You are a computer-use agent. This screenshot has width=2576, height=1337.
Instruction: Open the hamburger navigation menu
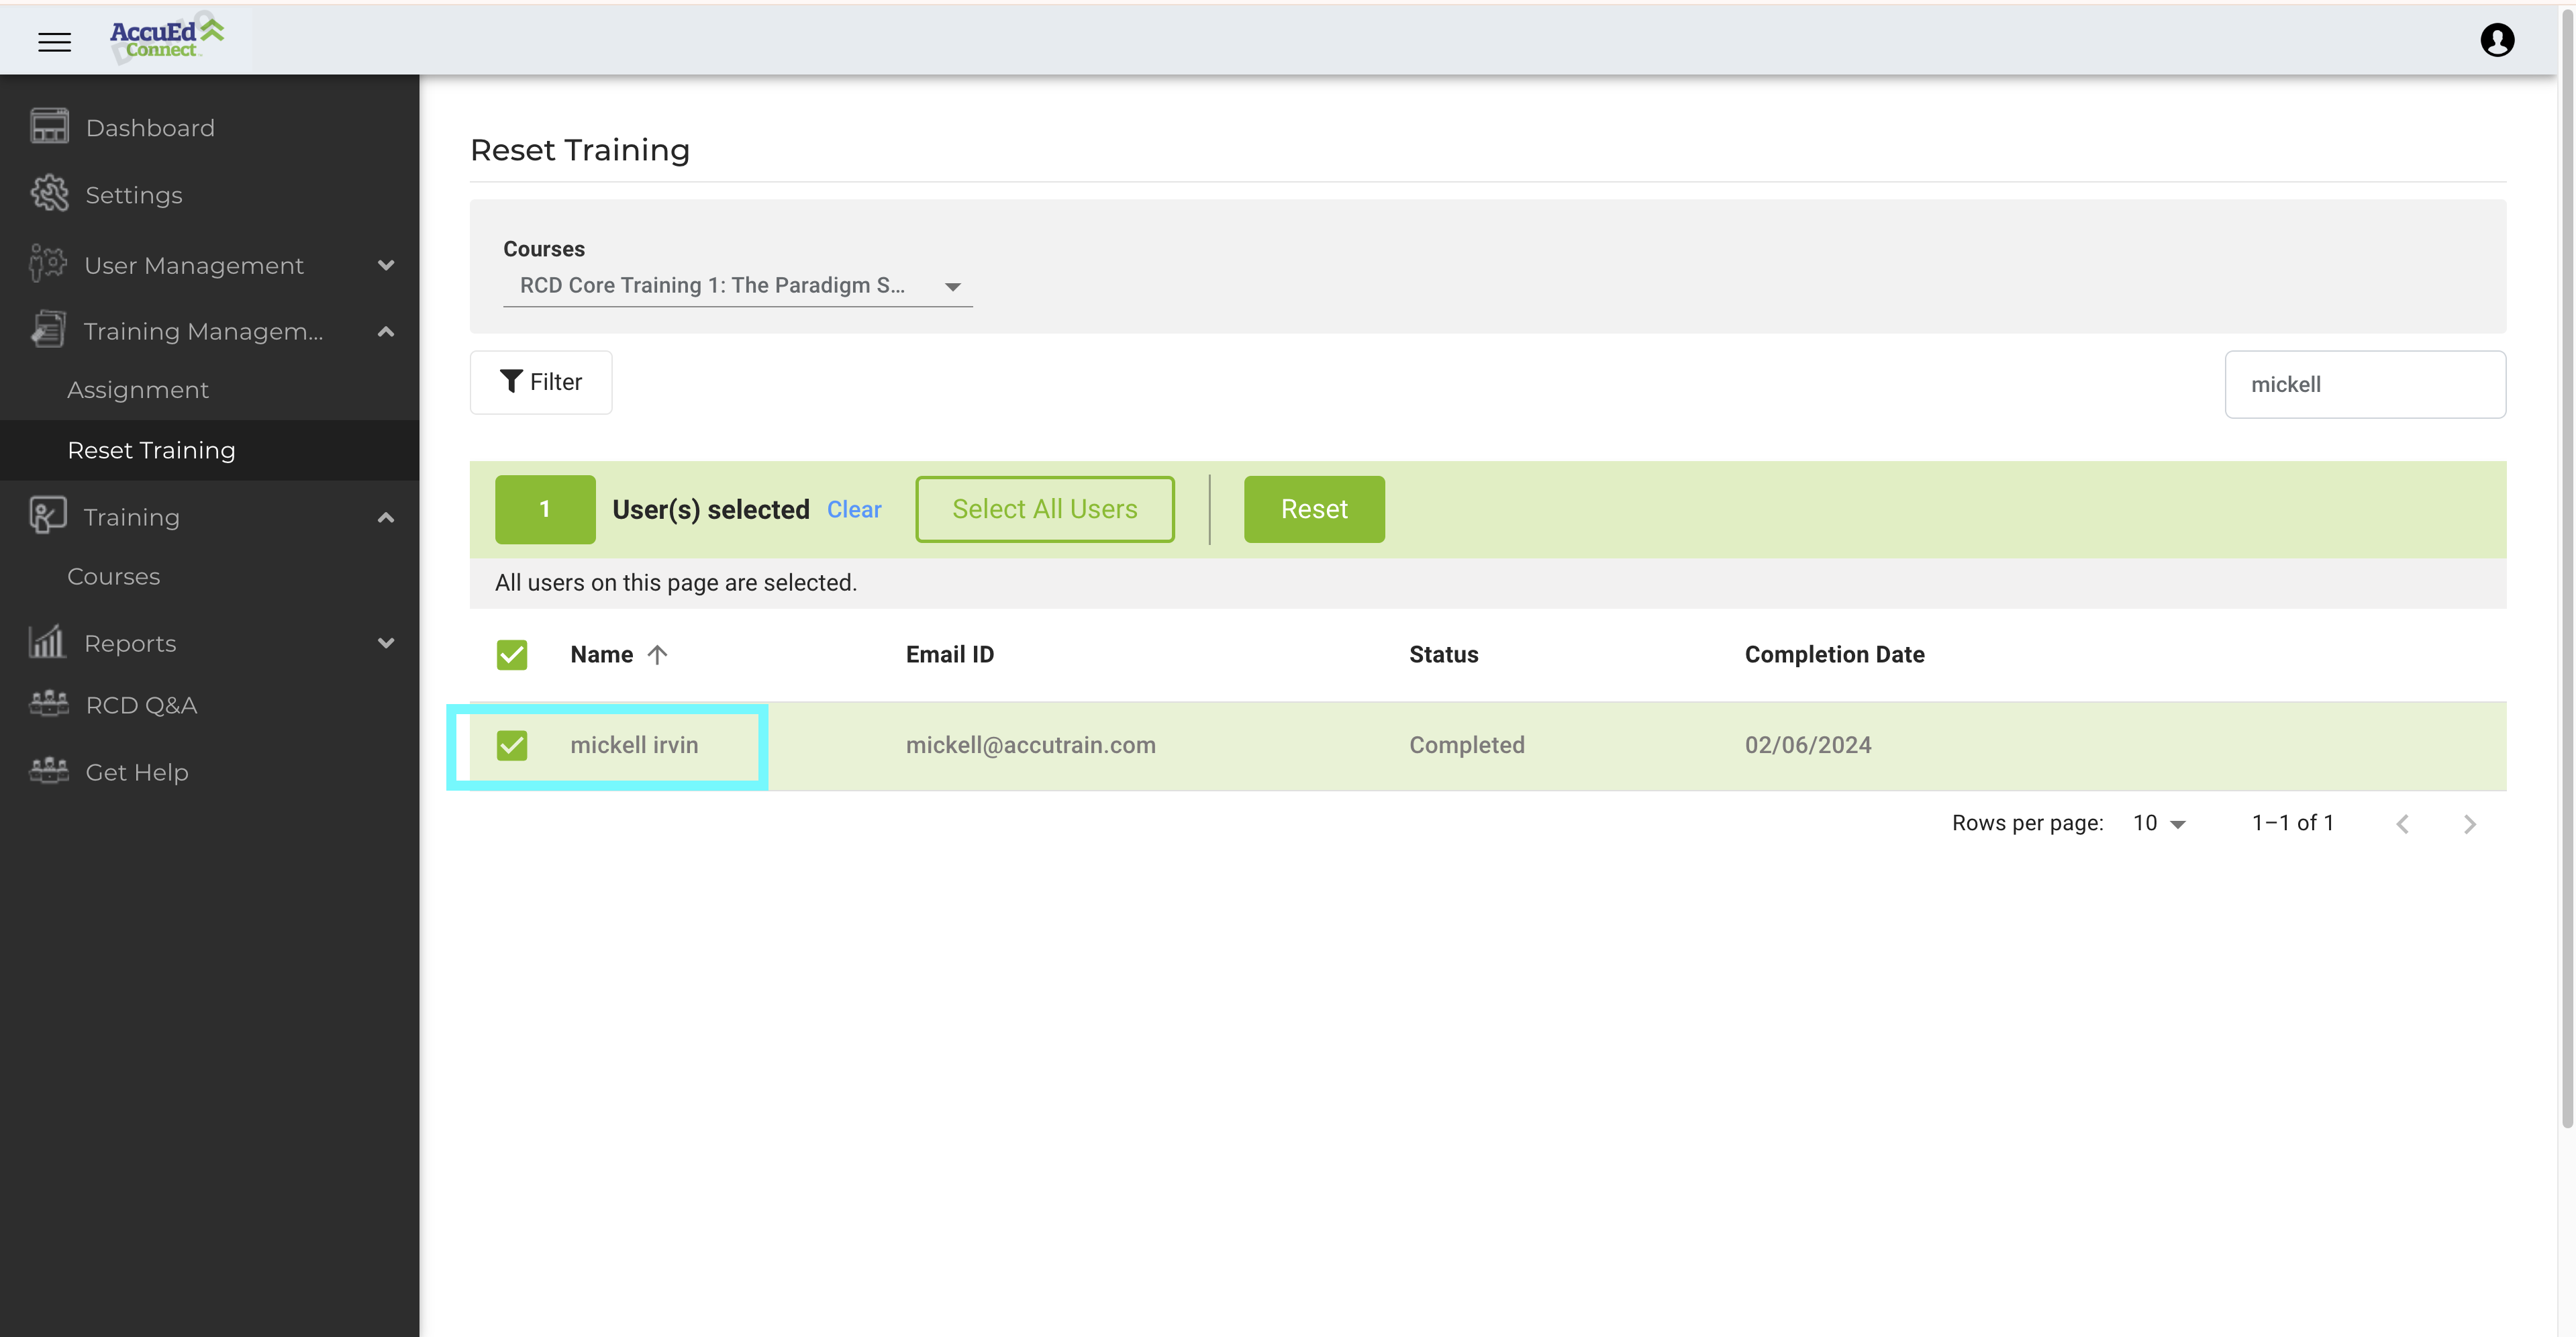click(x=54, y=41)
